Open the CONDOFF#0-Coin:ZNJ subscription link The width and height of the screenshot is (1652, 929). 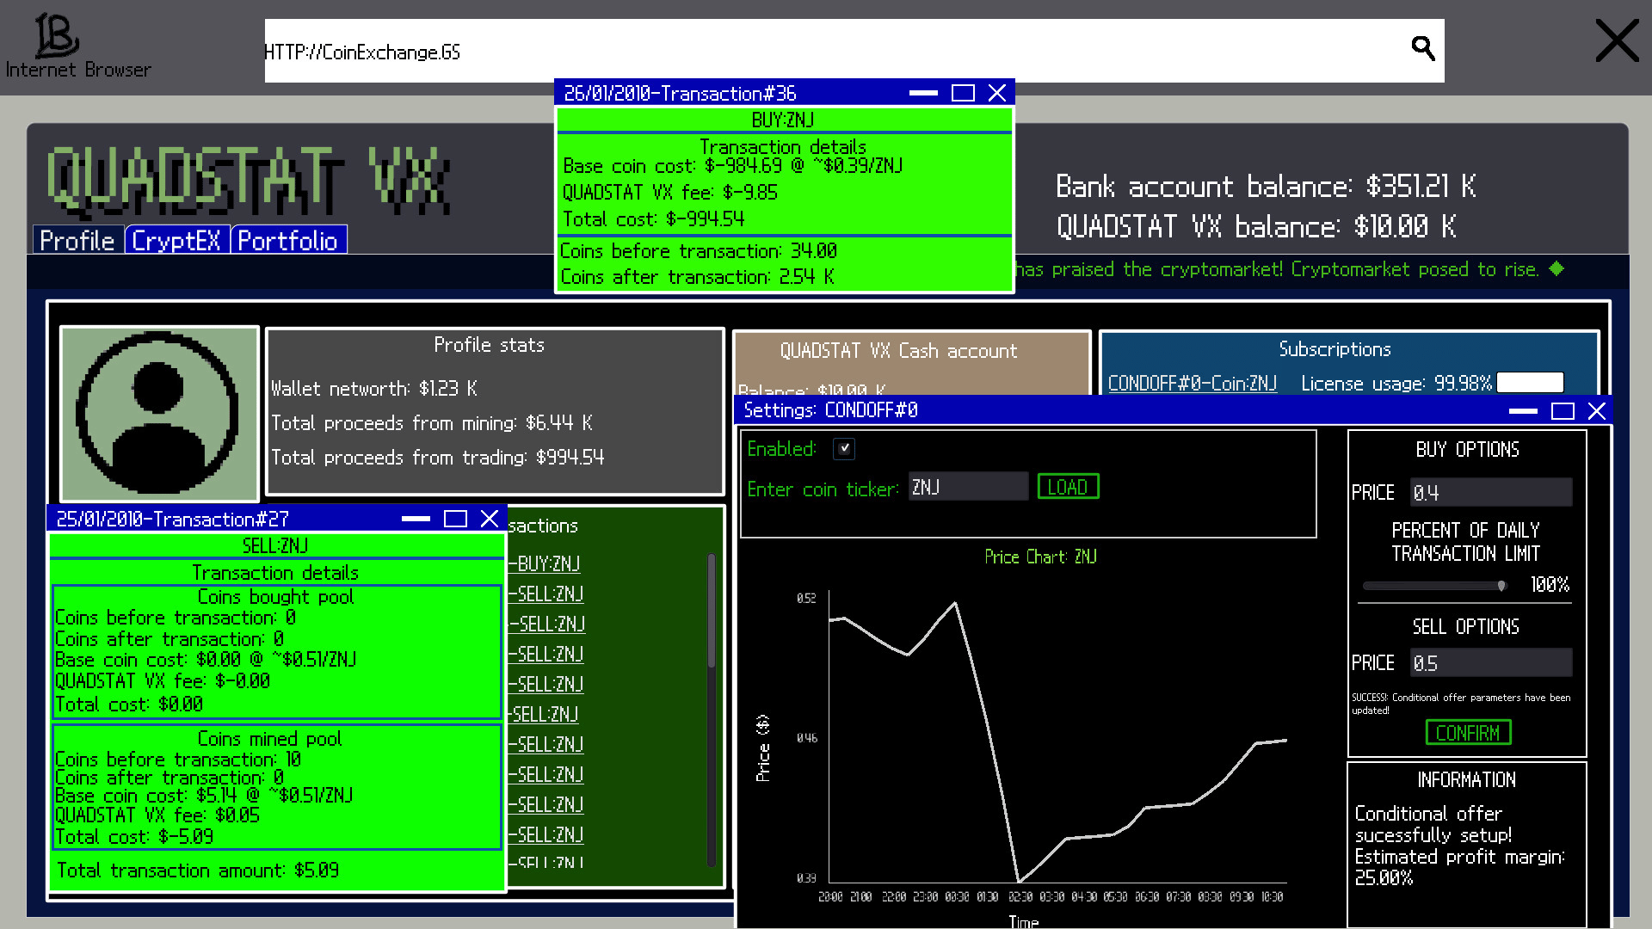(x=1192, y=384)
